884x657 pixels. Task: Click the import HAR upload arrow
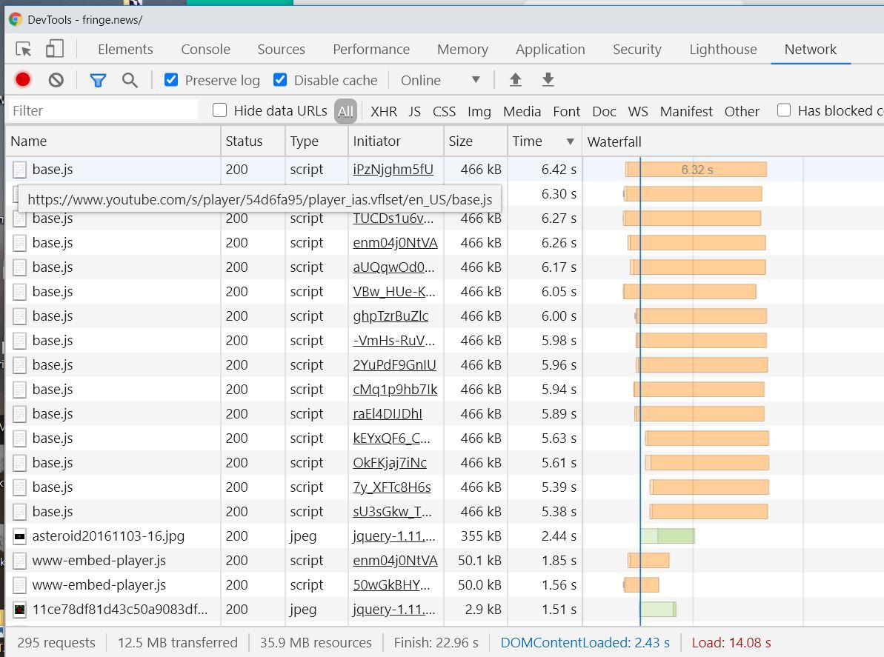(x=516, y=80)
